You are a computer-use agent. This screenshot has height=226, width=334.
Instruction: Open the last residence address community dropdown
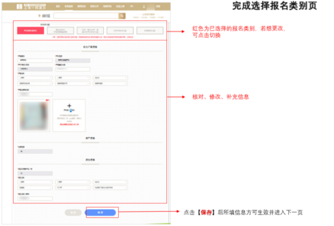pyautogui.click(x=110, y=188)
